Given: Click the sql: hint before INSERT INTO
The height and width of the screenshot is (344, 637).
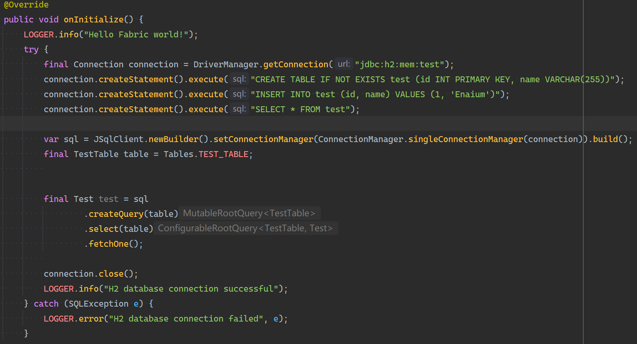Looking at the screenshot, I should click(239, 94).
